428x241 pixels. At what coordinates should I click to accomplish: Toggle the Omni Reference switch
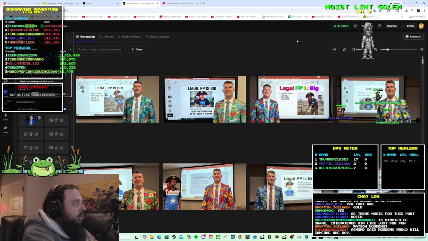point(64,109)
